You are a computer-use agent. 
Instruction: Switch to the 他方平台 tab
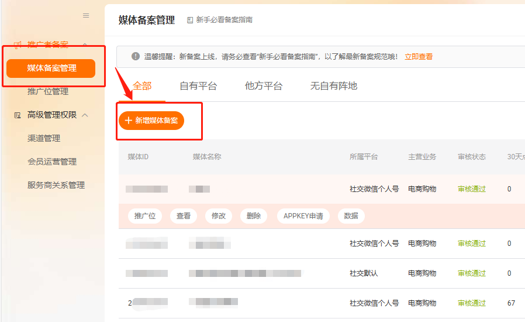(264, 86)
